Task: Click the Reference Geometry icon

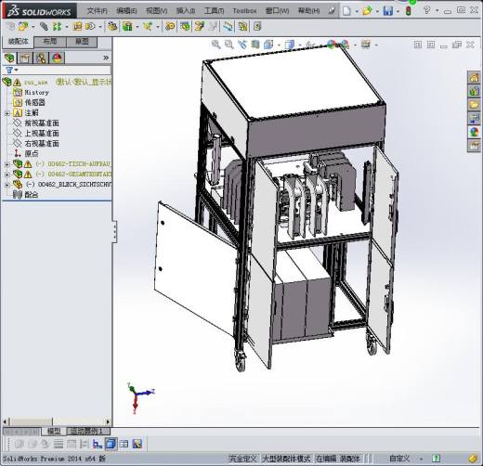Action: tap(148, 27)
